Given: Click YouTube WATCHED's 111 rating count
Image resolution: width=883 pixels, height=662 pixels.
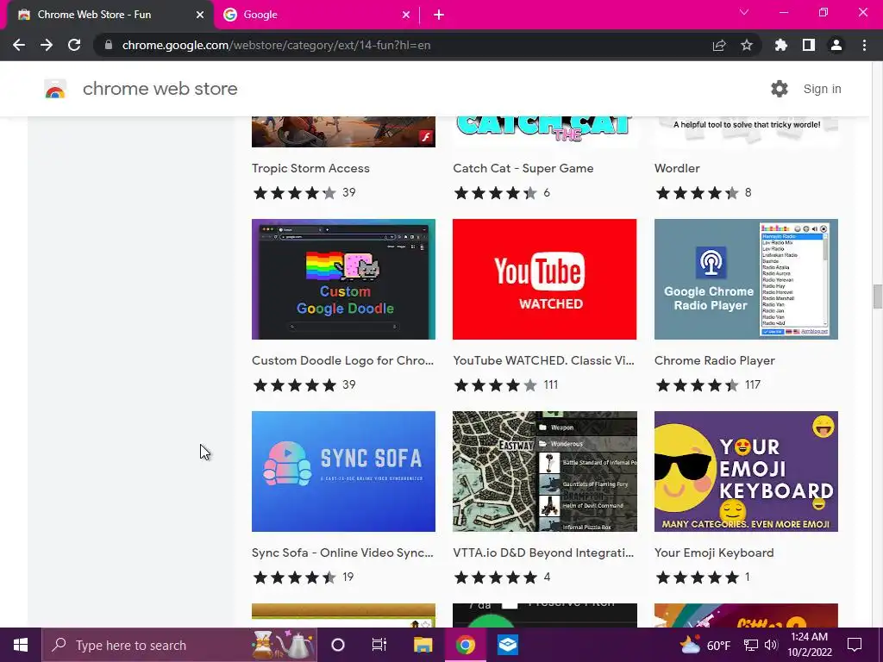Looking at the screenshot, I should point(551,385).
